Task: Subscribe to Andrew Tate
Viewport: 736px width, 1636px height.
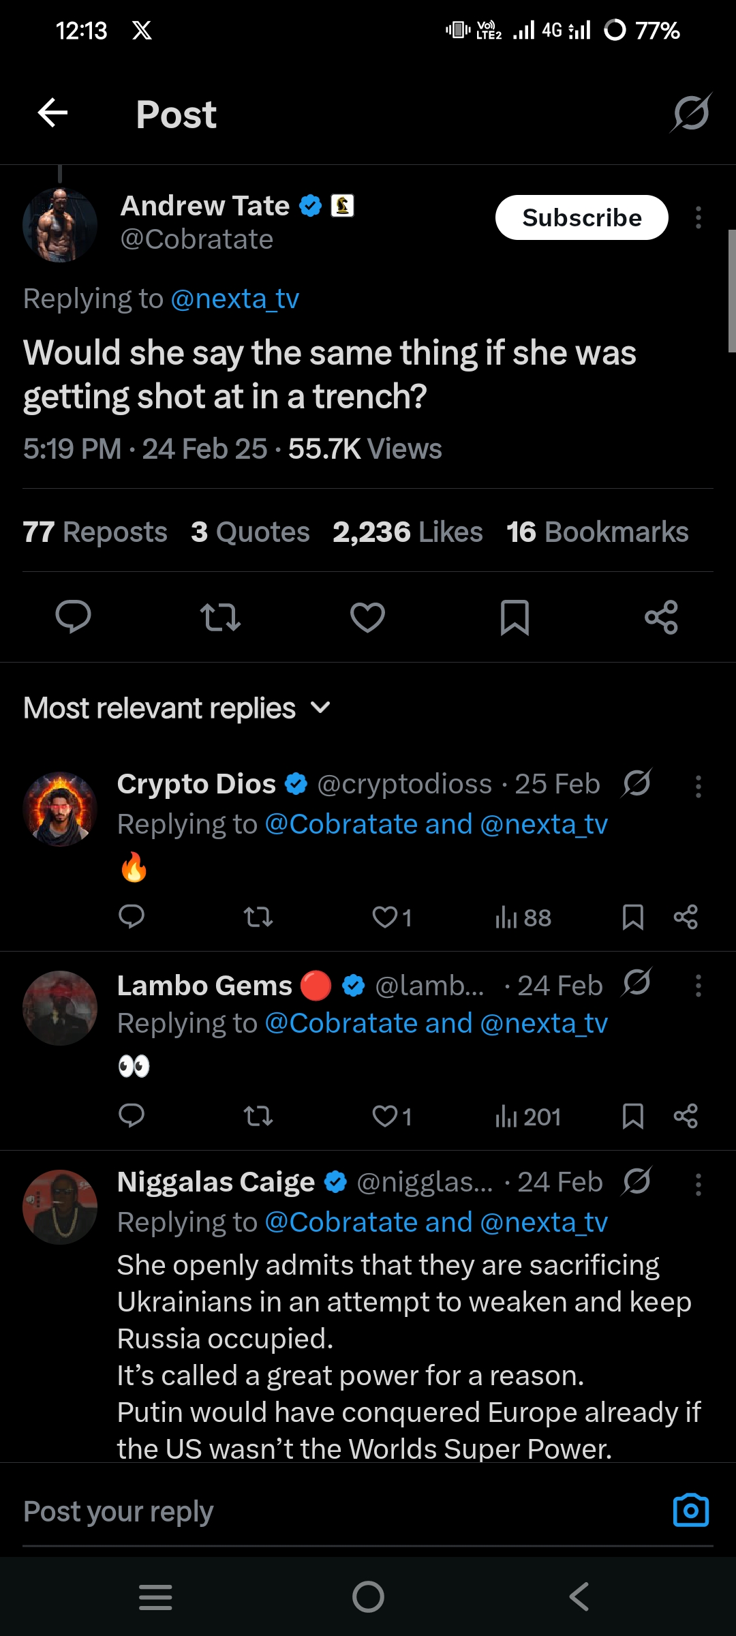Action: pos(581,217)
